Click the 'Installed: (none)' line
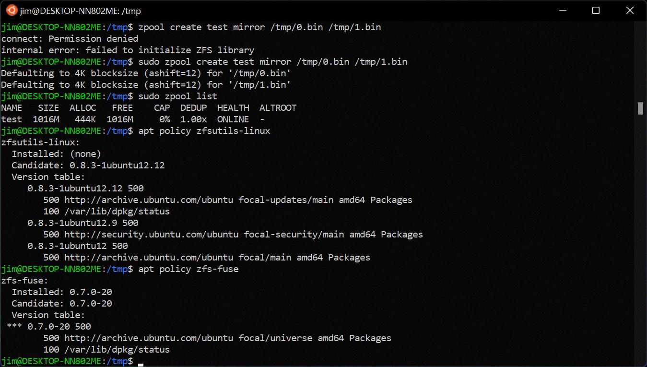This screenshot has height=367, width=647. 56,154
